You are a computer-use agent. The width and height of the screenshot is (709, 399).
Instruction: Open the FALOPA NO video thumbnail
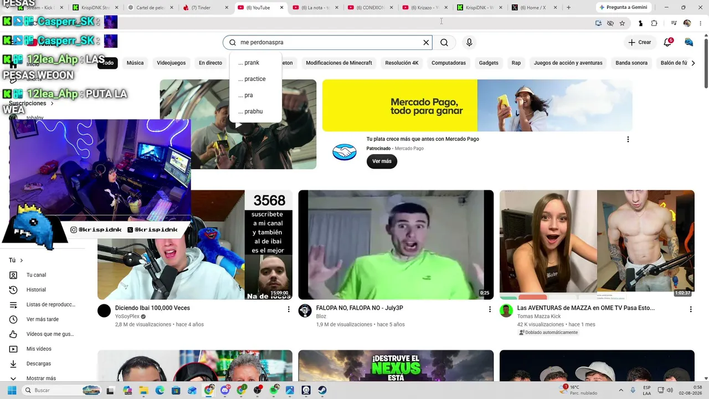(x=396, y=245)
